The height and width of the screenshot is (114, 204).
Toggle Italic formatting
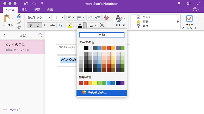tap(38, 25)
